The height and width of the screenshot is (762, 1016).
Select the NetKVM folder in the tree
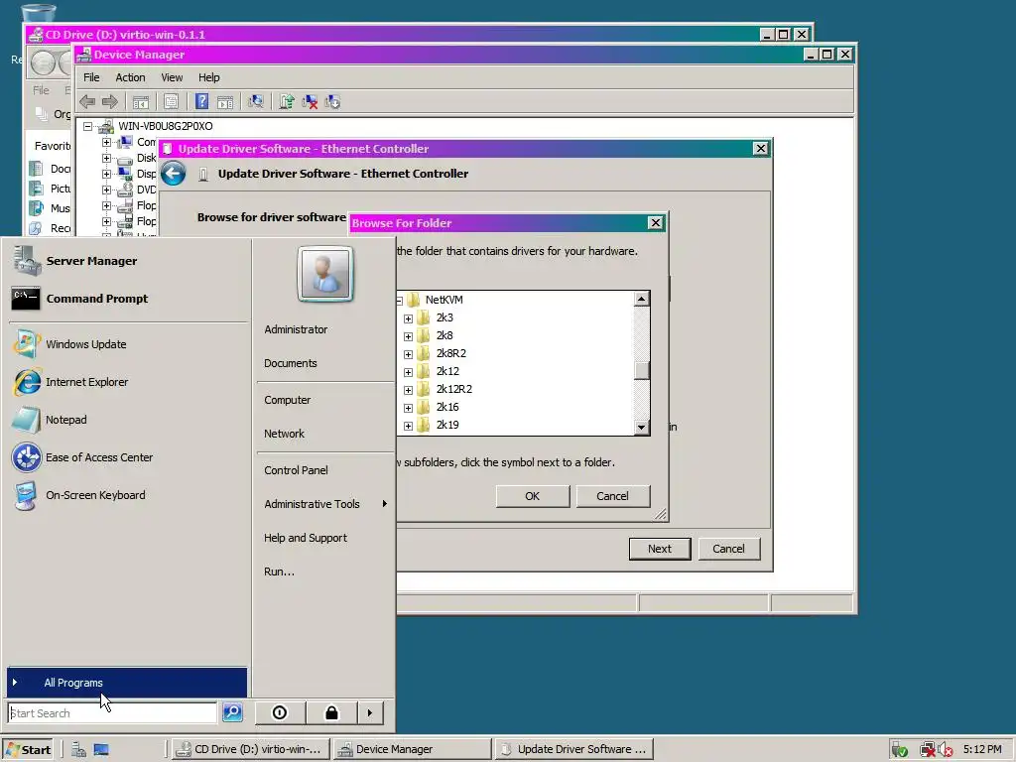click(444, 300)
